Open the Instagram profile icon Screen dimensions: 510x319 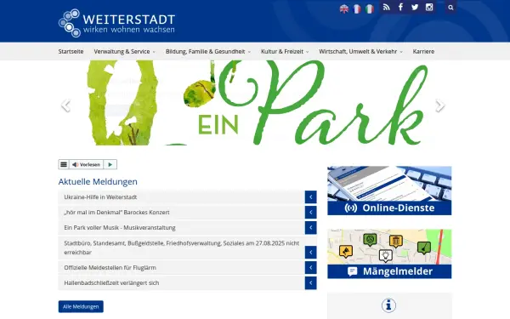tap(429, 7)
